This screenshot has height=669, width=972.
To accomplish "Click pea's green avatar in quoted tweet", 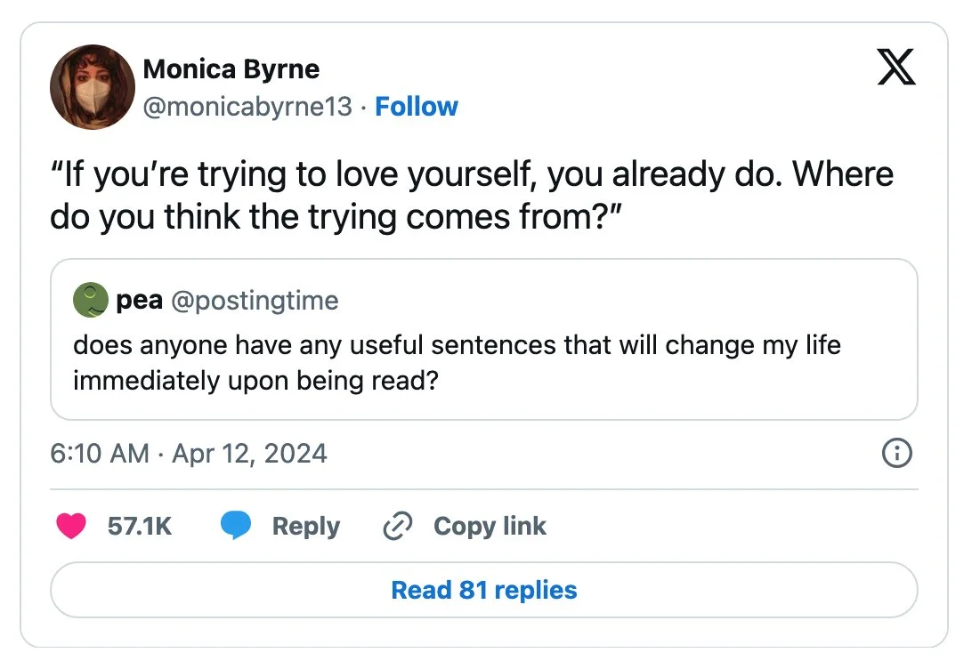I will (91, 300).
